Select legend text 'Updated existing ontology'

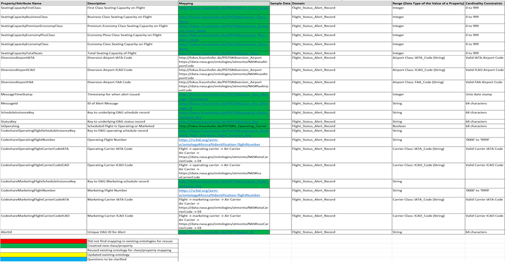pyautogui.click(x=133, y=255)
